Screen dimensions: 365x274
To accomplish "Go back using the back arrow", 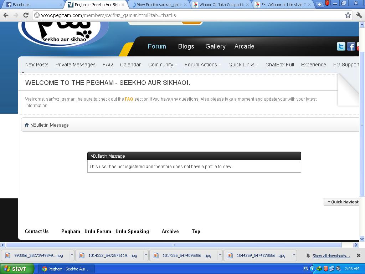I will pyautogui.click(x=6, y=15).
